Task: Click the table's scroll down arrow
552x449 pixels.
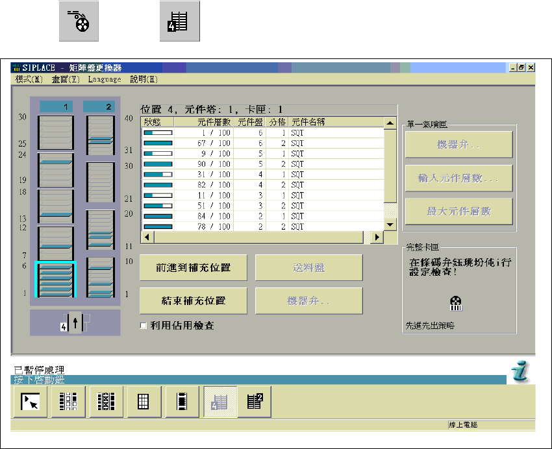Action: 390,224
